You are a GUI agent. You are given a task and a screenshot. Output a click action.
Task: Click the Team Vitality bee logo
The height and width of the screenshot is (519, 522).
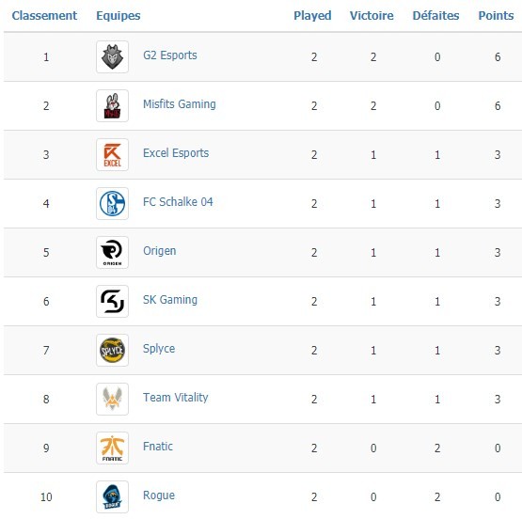tap(112, 400)
